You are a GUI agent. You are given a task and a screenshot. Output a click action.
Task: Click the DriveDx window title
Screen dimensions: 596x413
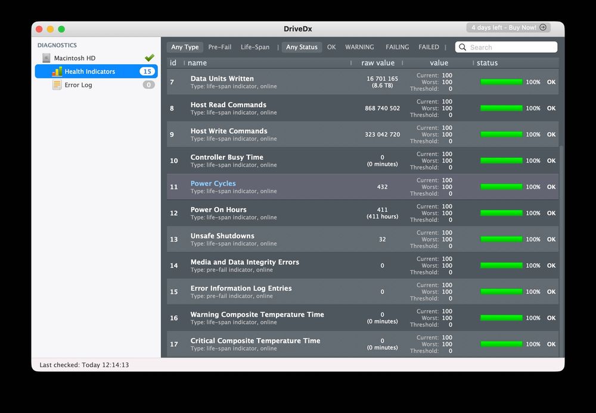point(298,29)
